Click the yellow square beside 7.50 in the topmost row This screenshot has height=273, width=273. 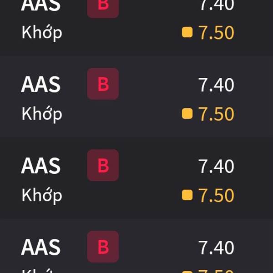point(187,32)
